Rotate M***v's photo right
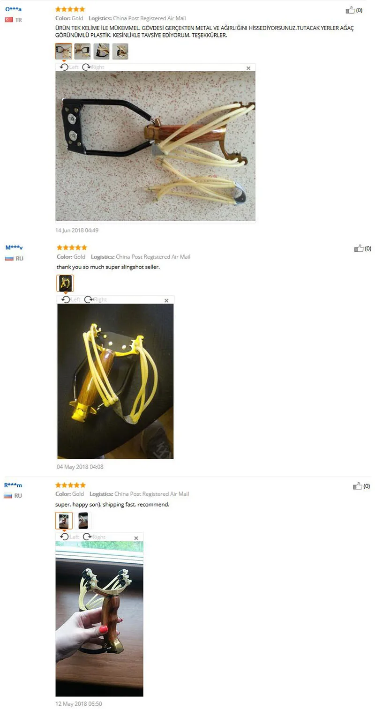375x709 pixels. (x=95, y=299)
